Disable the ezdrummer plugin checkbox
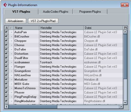 point(6,62)
